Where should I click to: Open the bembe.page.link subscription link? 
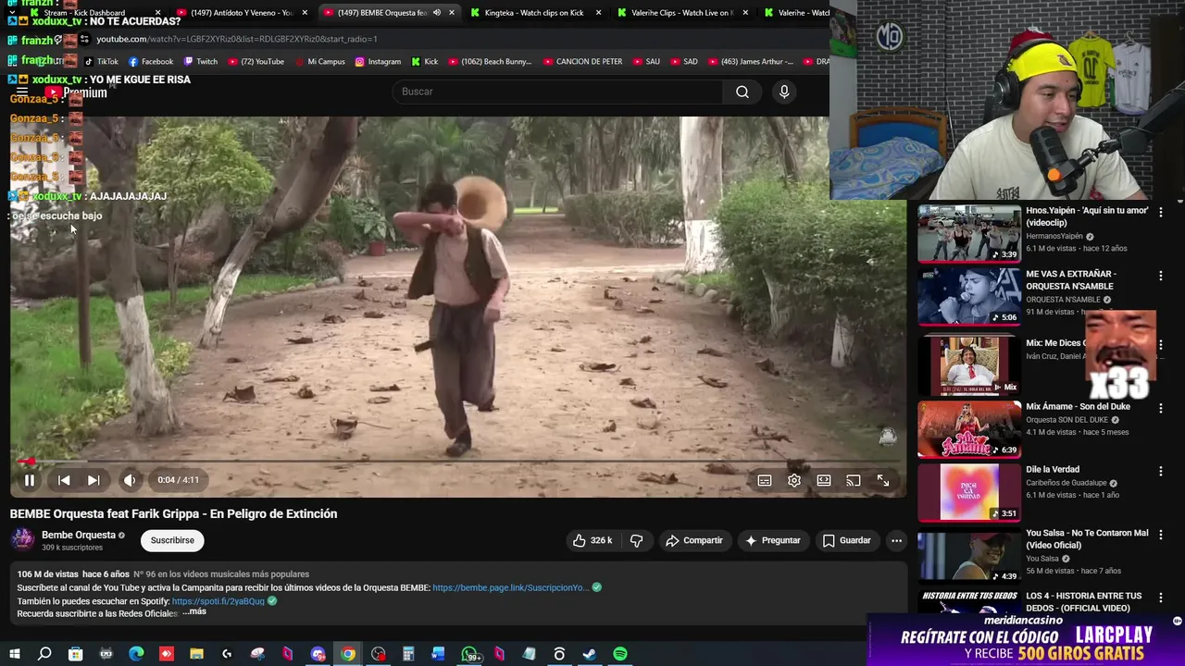point(510,587)
